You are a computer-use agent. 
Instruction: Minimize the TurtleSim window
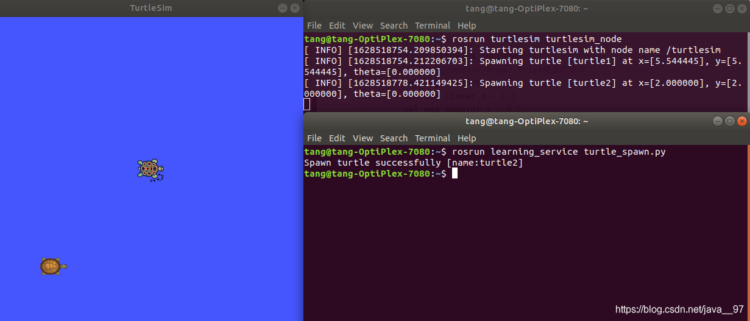pyautogui.click(x=283, y=8)
